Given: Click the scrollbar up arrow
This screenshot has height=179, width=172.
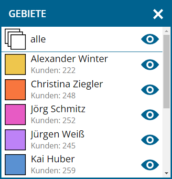Looking at the screenshot, I should (x=167, y=31).
